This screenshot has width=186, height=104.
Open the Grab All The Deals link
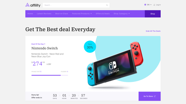tap(153, 31)
